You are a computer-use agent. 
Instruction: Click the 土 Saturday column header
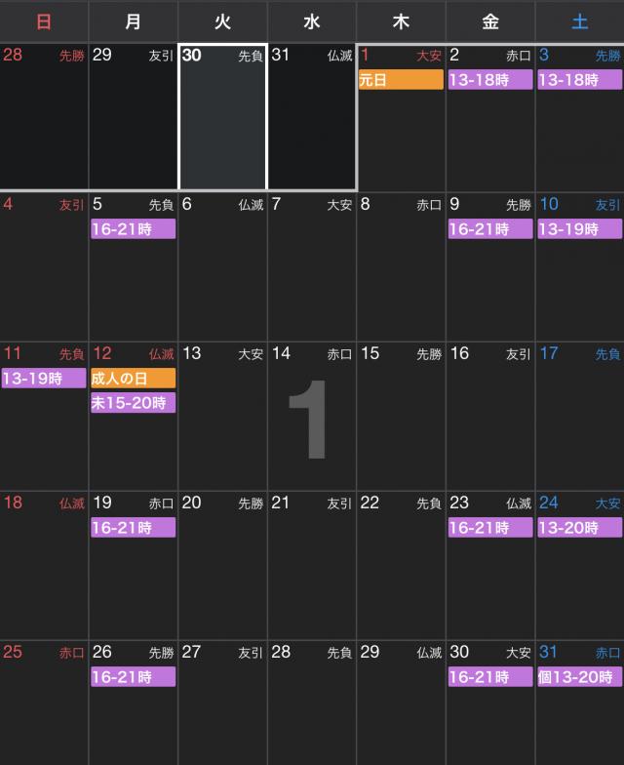click(x=579, y=20)
